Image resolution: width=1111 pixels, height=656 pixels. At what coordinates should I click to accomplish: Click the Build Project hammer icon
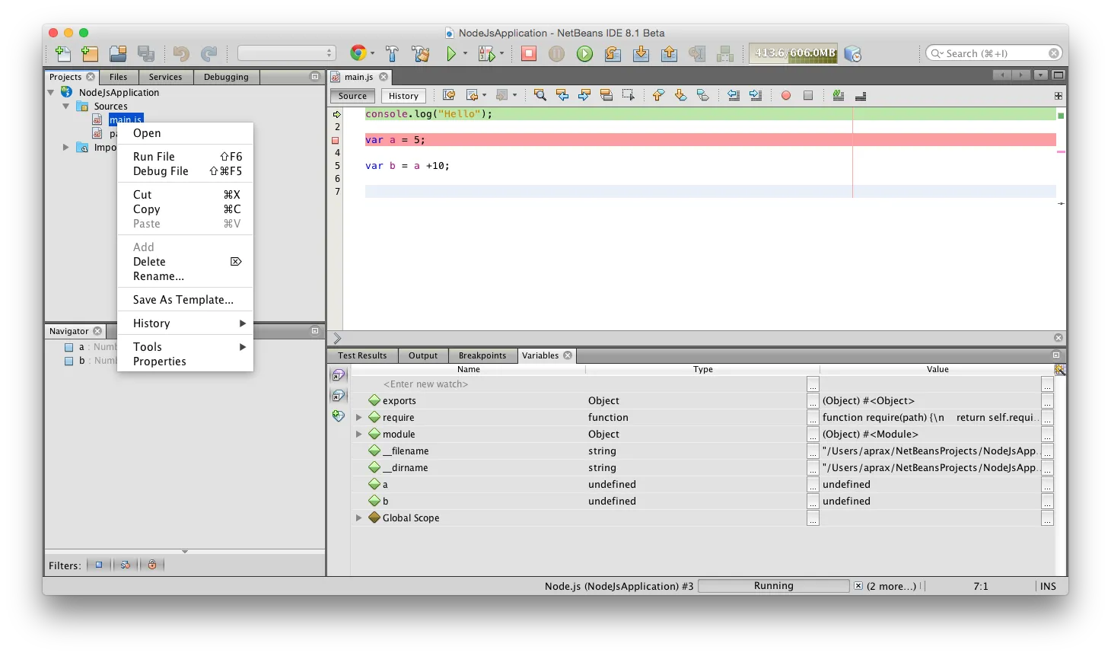pos(393,53)
